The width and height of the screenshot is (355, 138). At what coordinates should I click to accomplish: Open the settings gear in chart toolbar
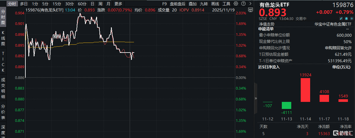[x=235, y=4]
